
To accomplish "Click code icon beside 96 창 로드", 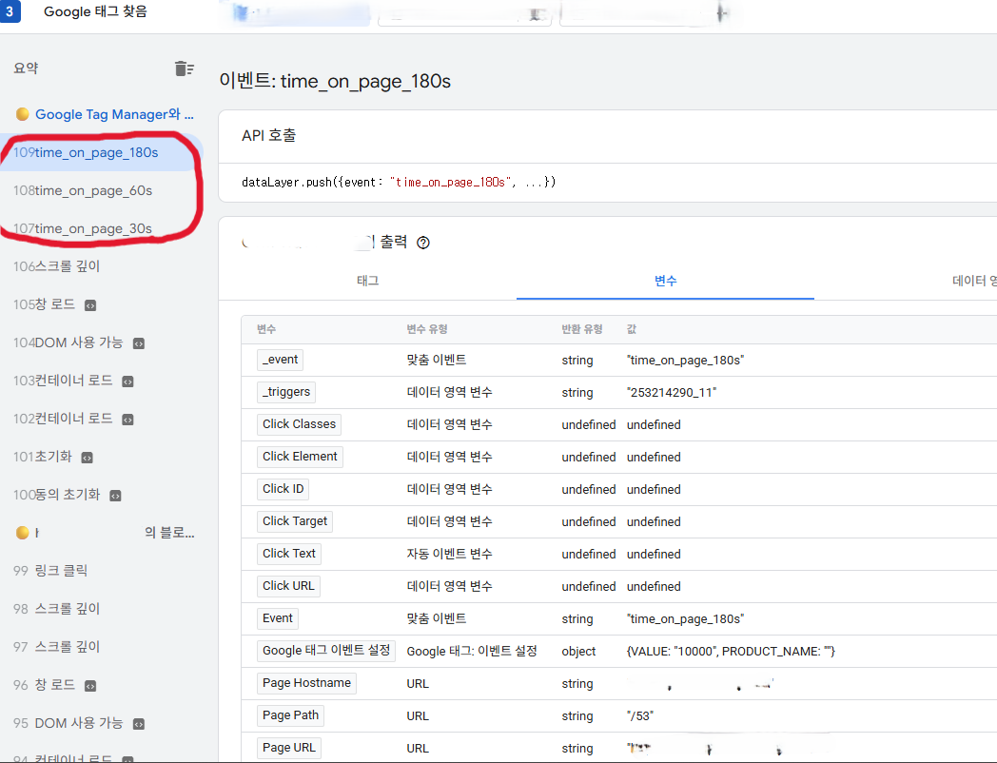I will pos(90,686).
